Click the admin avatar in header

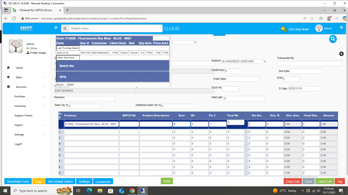tap(319, 28)
